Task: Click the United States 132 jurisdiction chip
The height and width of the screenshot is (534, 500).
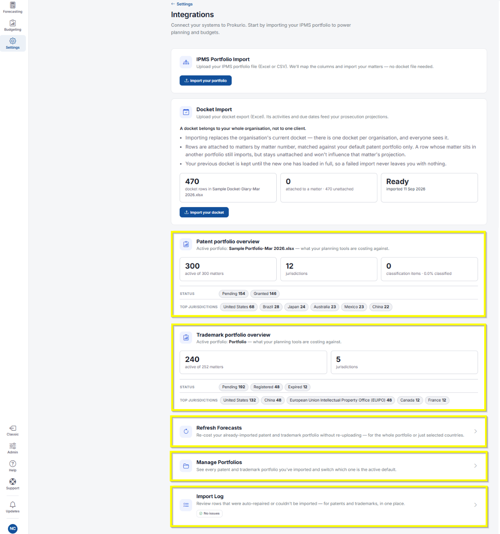Action: (240, 400)
